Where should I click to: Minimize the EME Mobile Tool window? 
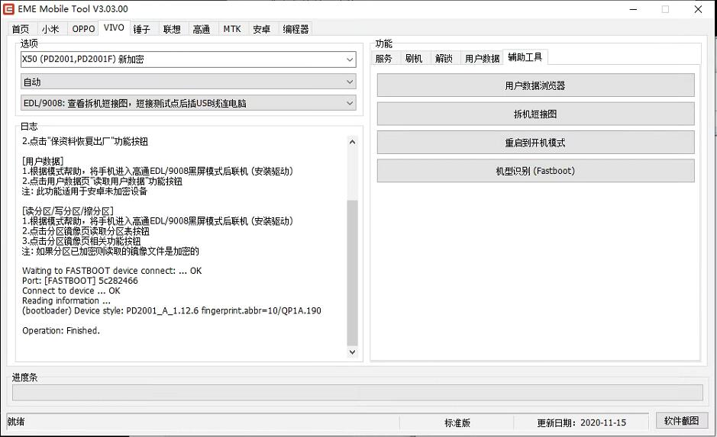pos(634,9)
